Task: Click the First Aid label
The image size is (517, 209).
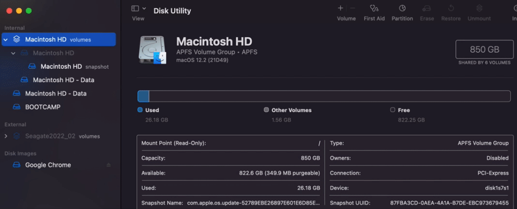Action: click(374, 19)
